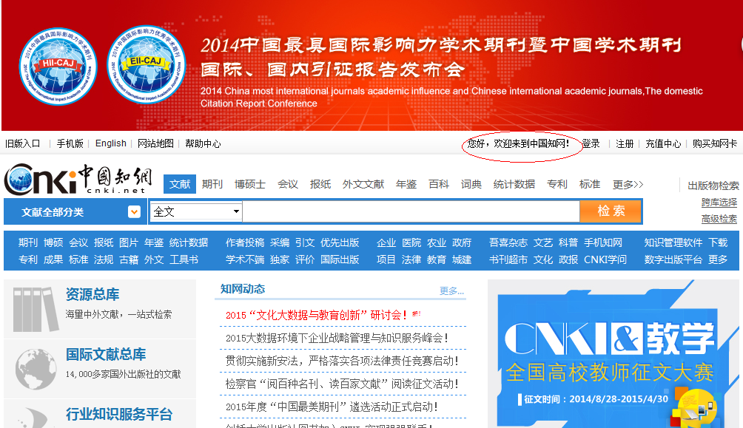743x428 pixels.
Task: Open 旧版入口 link
Action: pyautogui.click(x=23, y=143)
